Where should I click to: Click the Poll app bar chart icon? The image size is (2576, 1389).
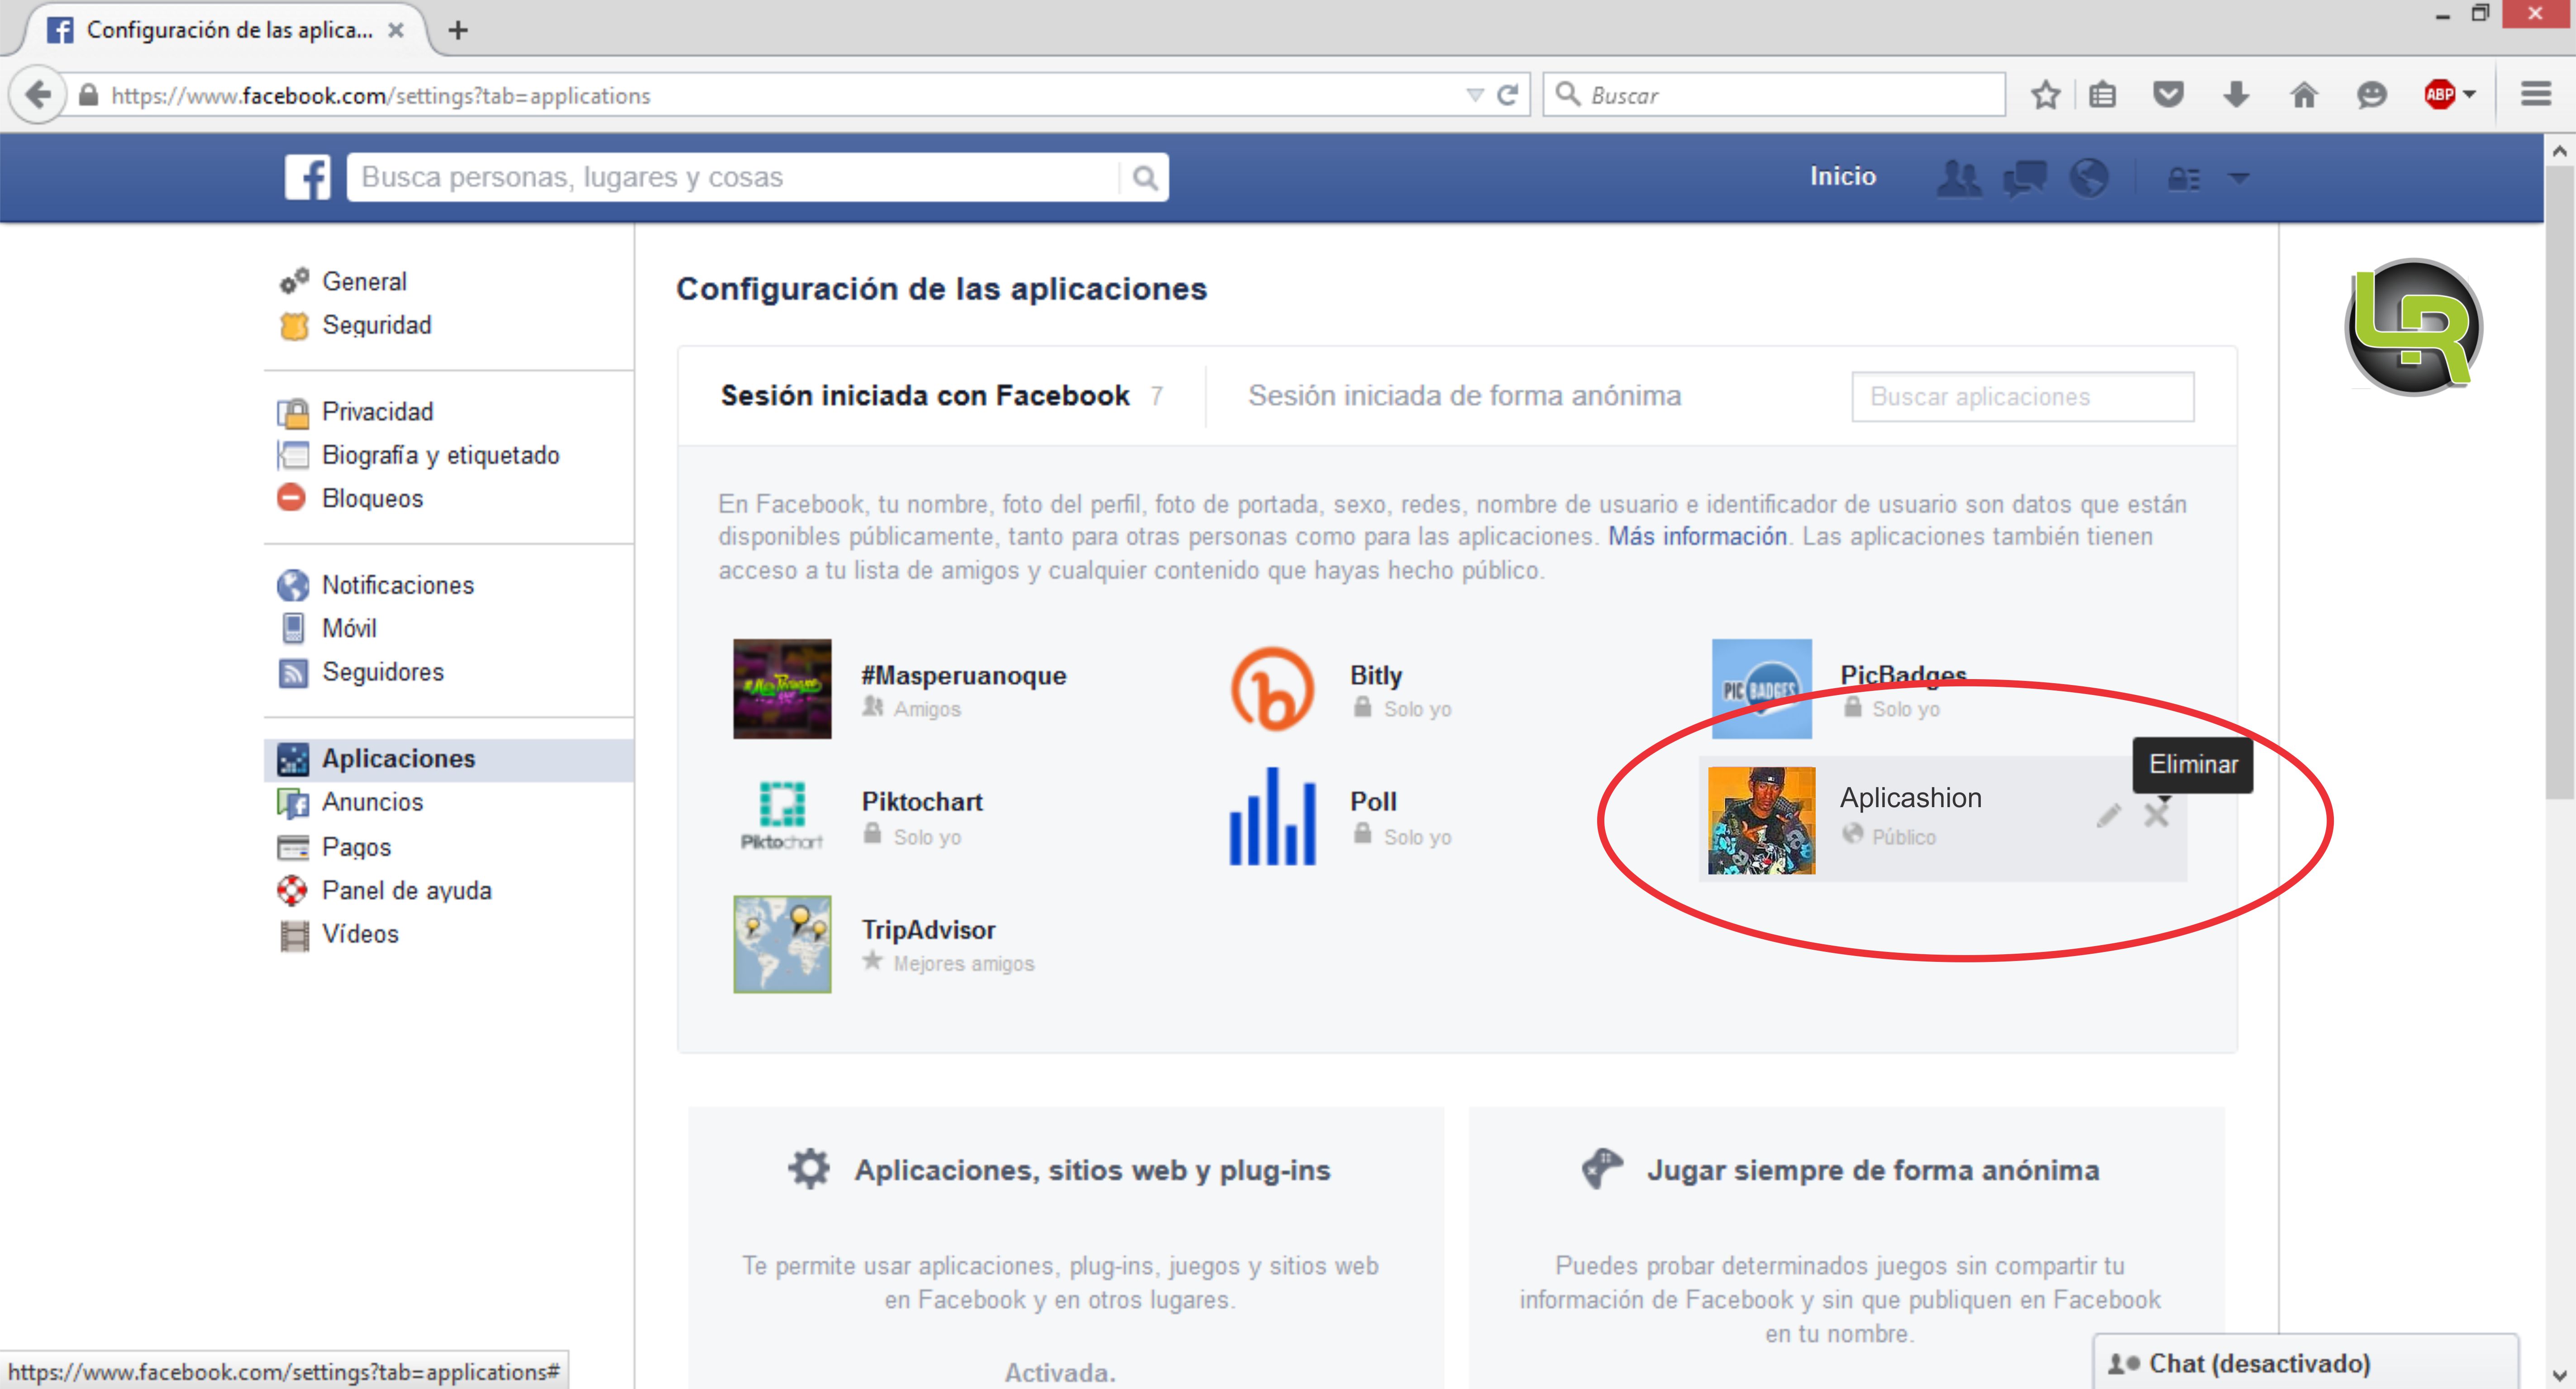coord(1272,816)
